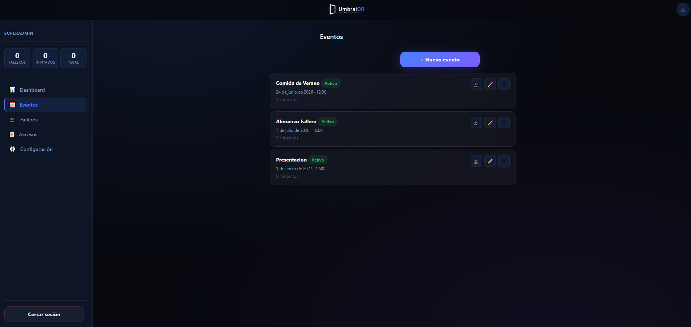Click Activo badge on Almuerzo Fallero
691x327 pixels.
tap(327, 122)
